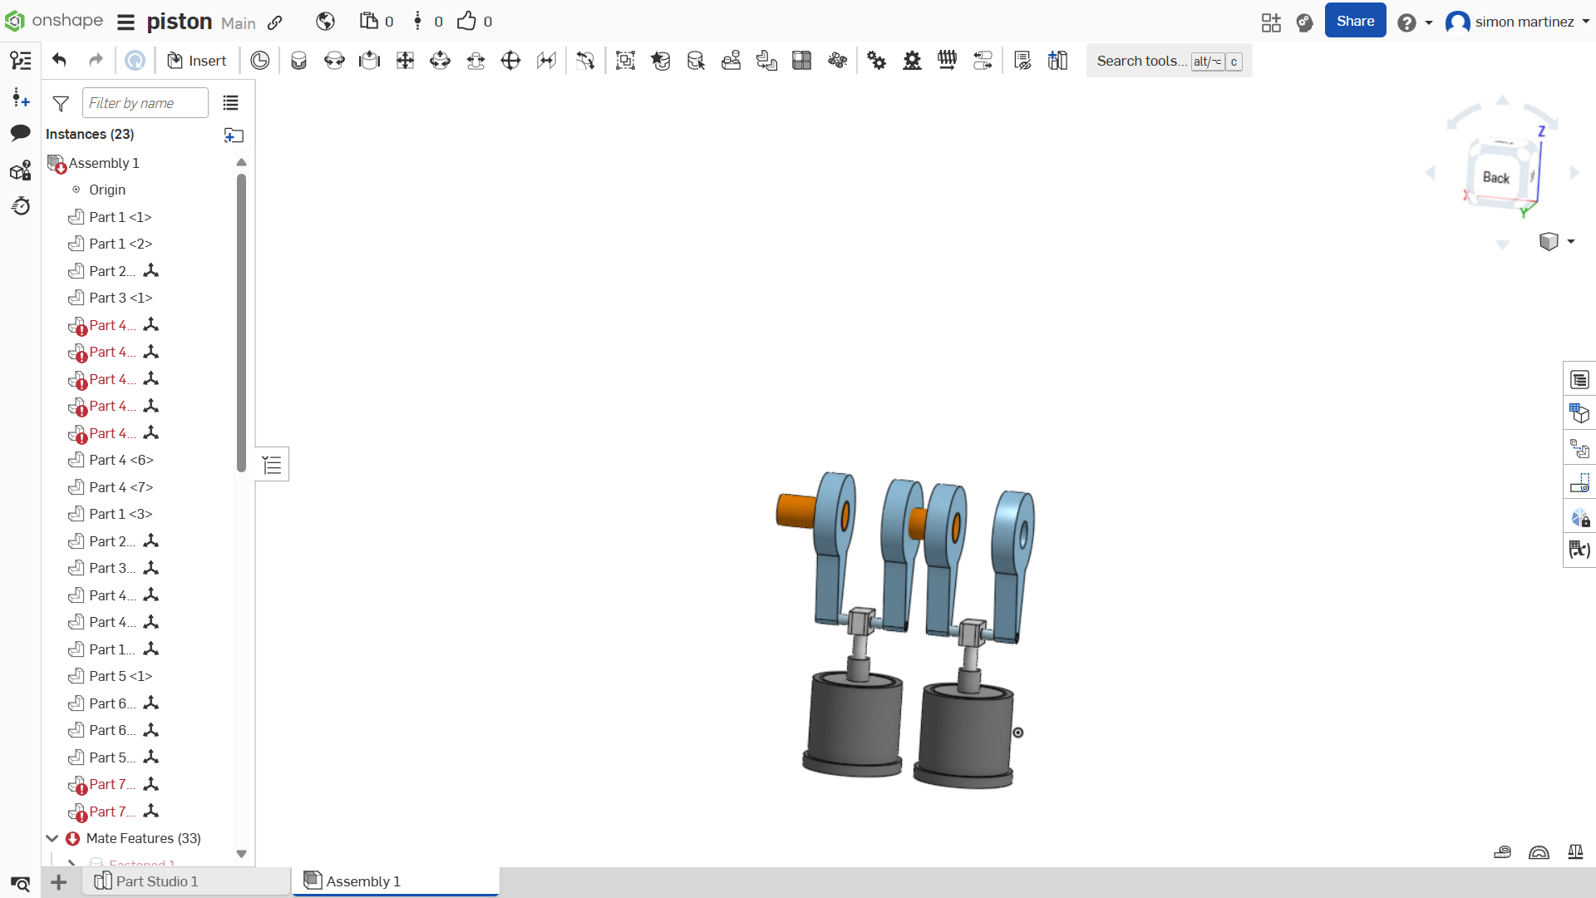Screen dimensions: 1596x898
Task: Select the Ball mate tool
Action: 510,60
